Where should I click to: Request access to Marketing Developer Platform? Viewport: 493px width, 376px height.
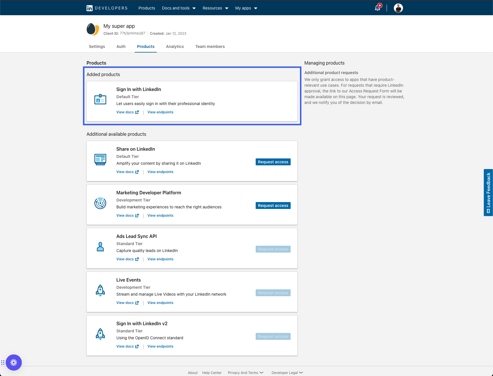pyautogui.click(x=273, y=206)
